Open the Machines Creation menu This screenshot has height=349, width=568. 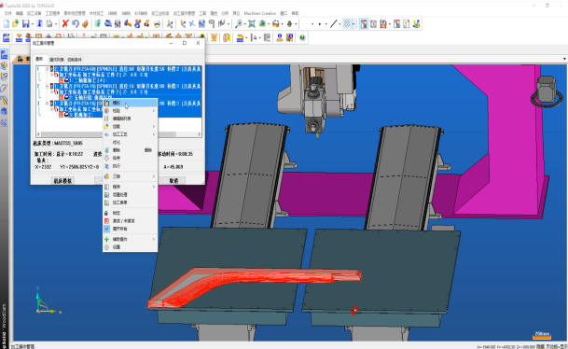coord(259,13)
